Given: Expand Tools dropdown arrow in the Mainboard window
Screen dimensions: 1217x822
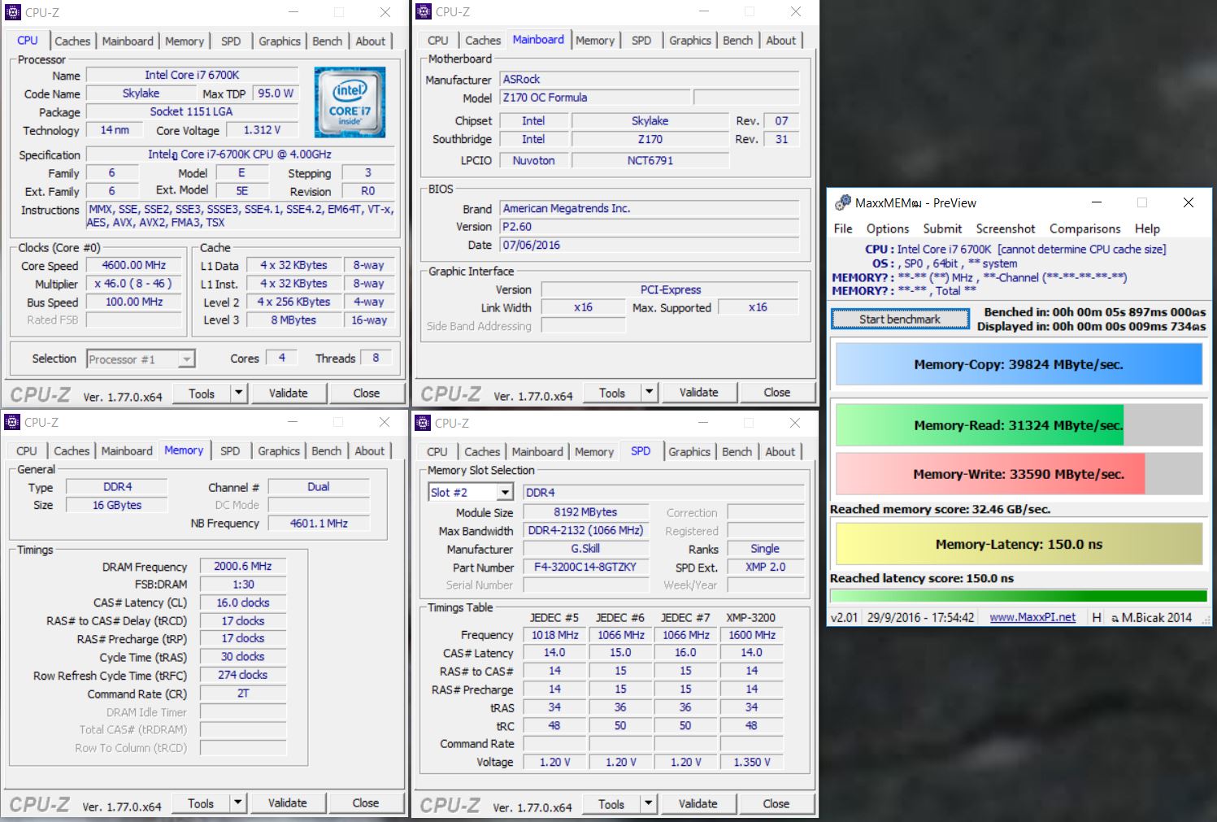Looking at the screenshot, I should (x=649, y=393).
